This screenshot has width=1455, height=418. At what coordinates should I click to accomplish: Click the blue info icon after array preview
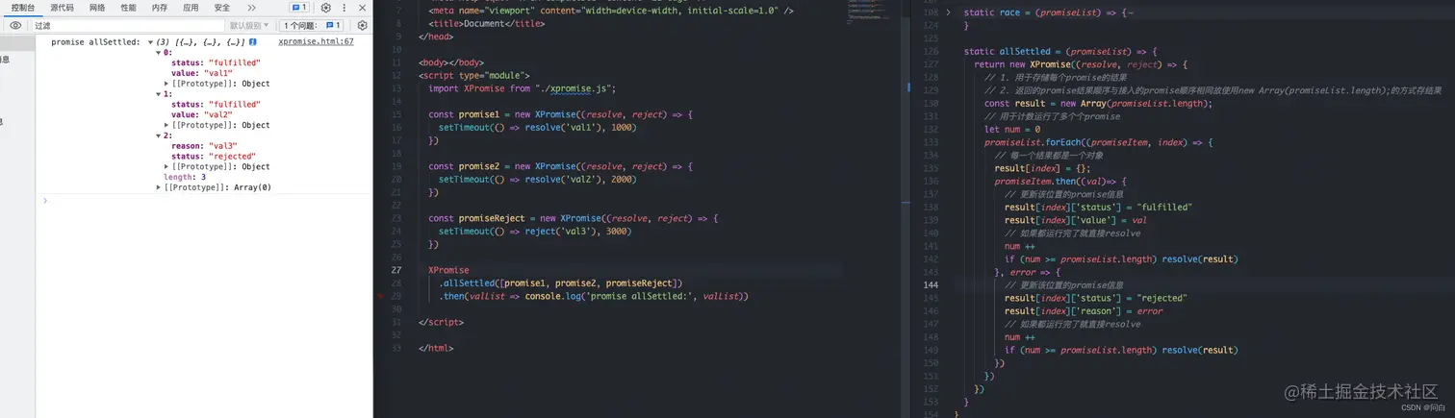pyautogui.click(x=252, y=42)
